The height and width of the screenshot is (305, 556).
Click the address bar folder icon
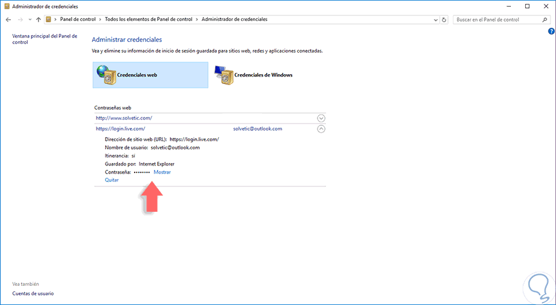click(49, 20)
